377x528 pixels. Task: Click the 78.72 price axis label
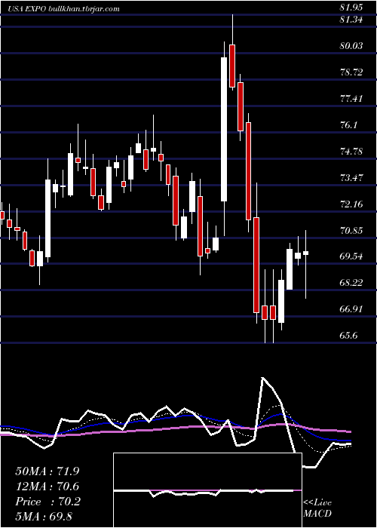pos(351,72)
